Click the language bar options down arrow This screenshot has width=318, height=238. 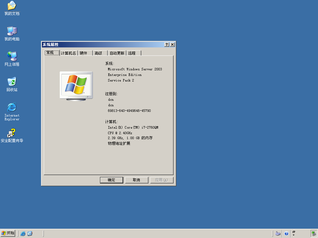pos(294,235)
